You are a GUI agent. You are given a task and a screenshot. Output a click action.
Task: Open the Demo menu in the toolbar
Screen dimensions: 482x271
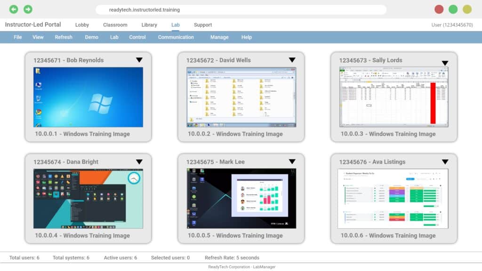point(91,37)
